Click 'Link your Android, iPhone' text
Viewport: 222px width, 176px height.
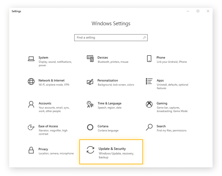172,62
